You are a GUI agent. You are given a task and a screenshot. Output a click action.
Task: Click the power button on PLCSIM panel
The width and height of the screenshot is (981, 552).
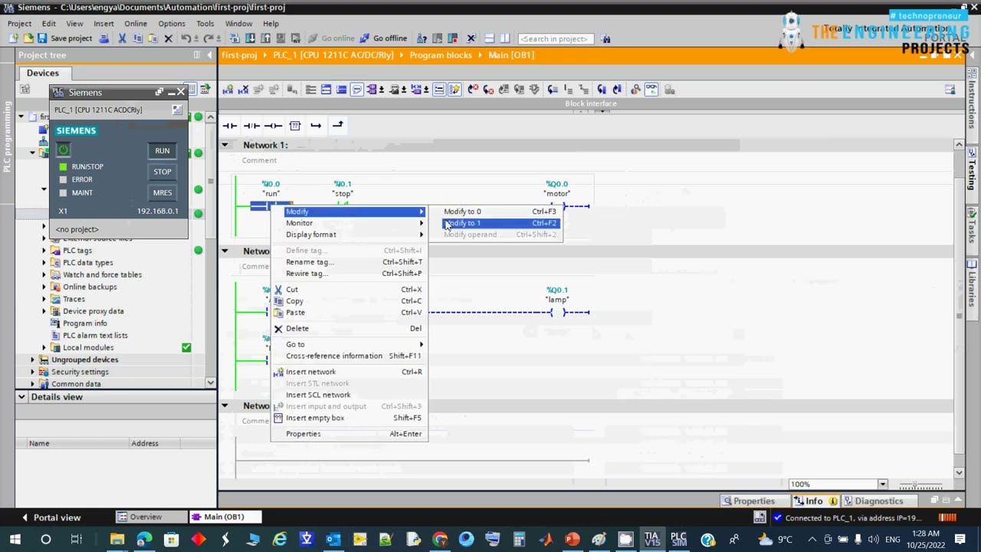coord(64,150)
